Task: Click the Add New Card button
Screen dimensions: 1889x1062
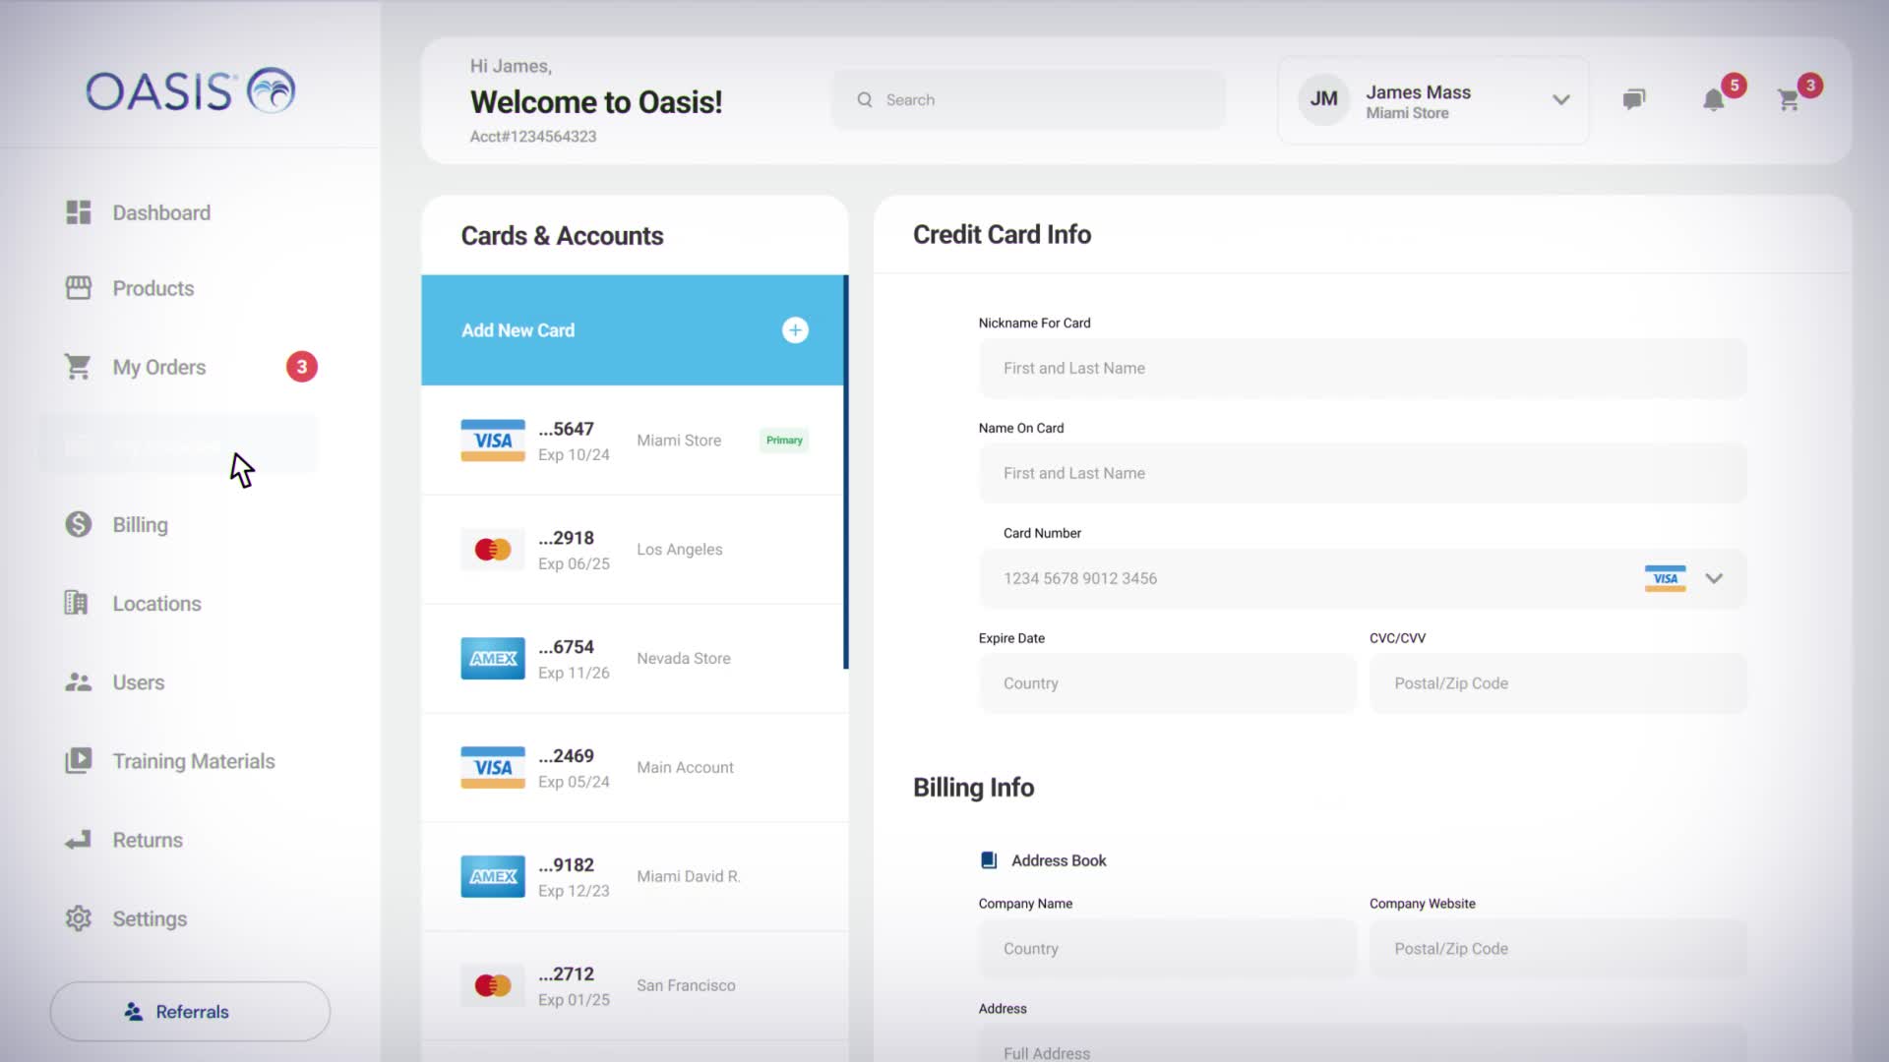Action: 518,330
